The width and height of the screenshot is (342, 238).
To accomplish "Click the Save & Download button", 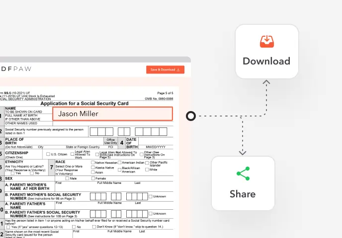I will (165, 69).
